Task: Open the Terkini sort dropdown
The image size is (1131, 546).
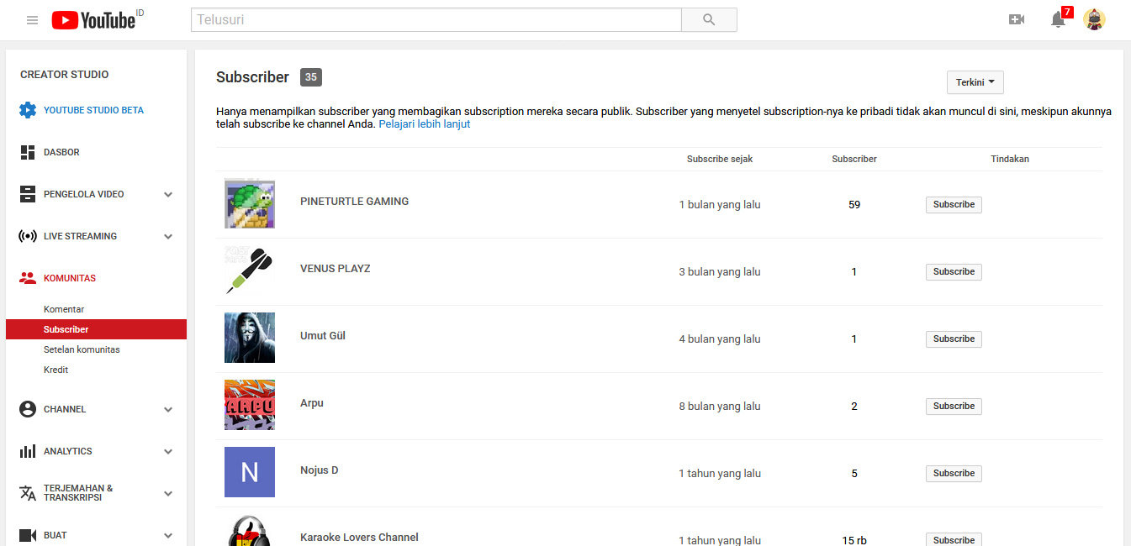Action: pyautogui.click(x=975, y=82)
